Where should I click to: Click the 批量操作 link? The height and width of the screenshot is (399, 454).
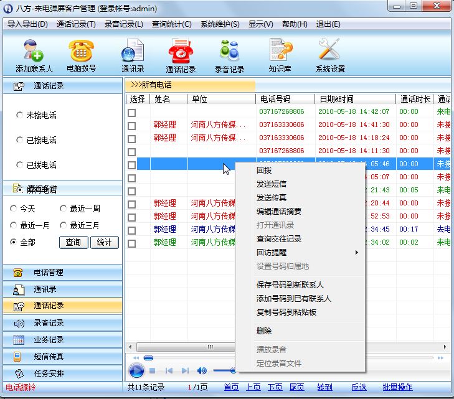tap(397, 387)
